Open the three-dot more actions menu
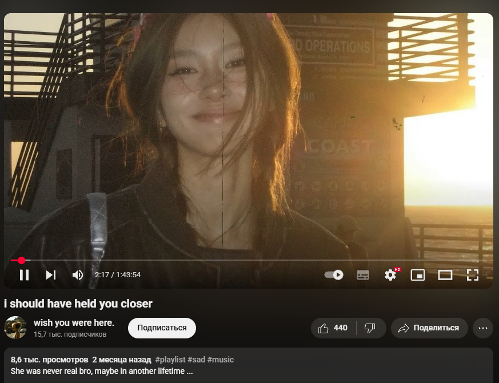The image size is (499, 383). coord(483,328)
